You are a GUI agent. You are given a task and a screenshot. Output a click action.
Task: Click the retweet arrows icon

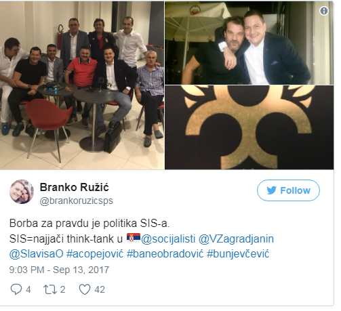pos(50,289)
